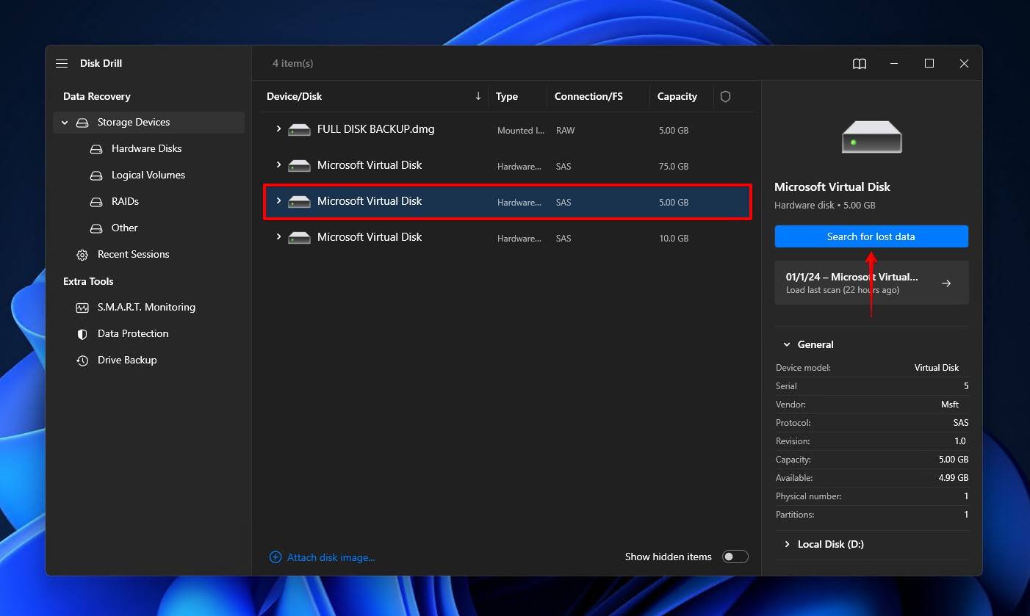
Task: Open the Data Protection tool
Action: (133, 334)
